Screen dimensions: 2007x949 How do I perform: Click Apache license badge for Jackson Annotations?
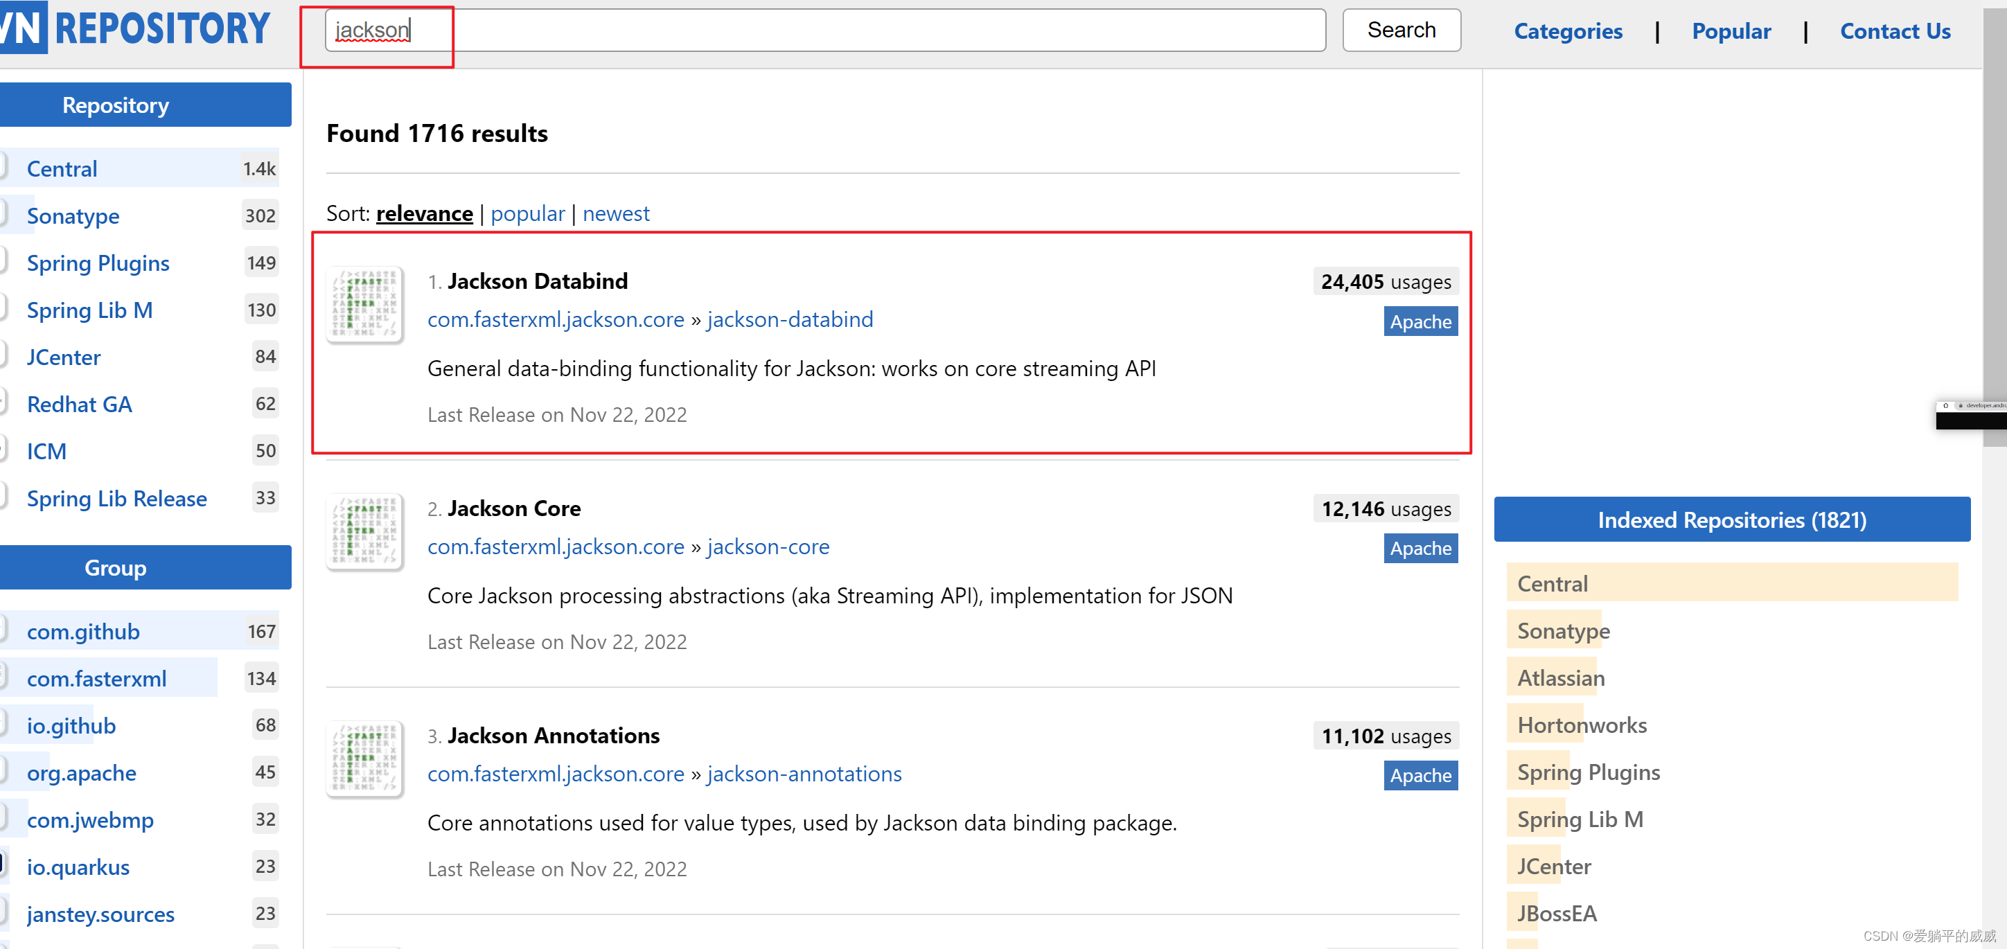click(1420, 775)
